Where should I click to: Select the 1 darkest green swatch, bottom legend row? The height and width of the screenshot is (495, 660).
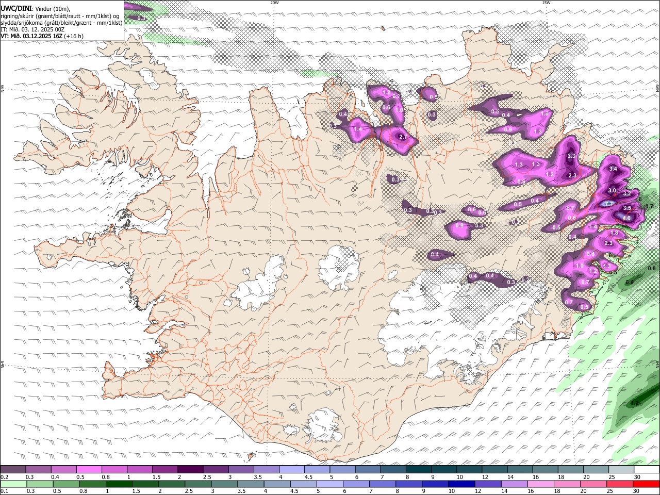pos(119,484)
